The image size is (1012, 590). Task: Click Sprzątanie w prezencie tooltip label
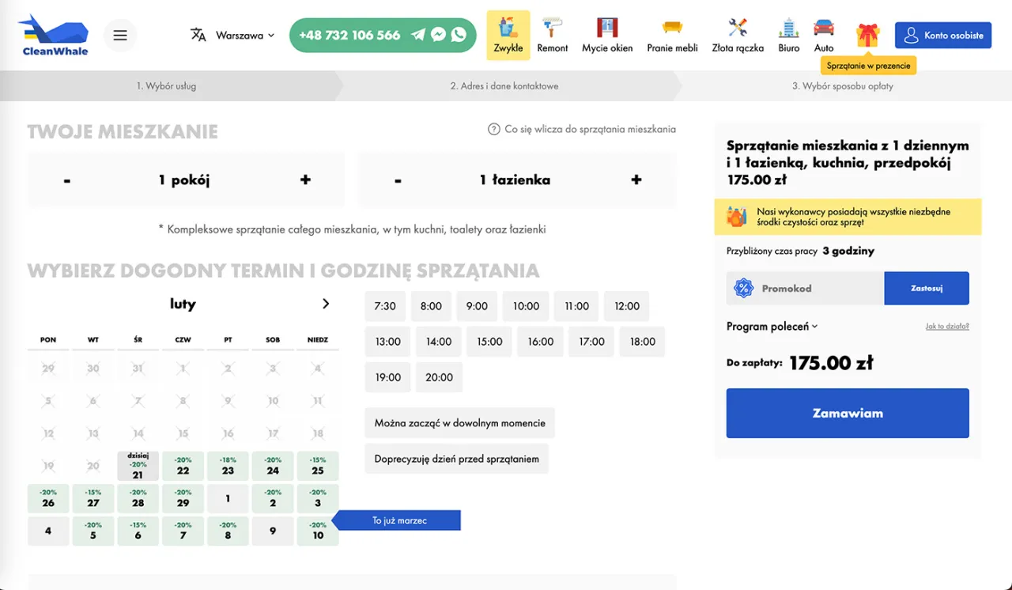tap(868, 66)
